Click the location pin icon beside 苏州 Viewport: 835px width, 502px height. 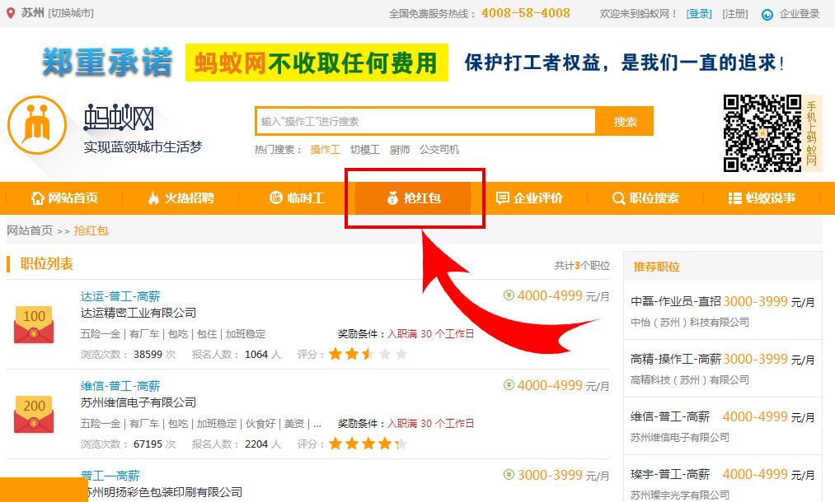pyautogui.click(x=11, y=13)
